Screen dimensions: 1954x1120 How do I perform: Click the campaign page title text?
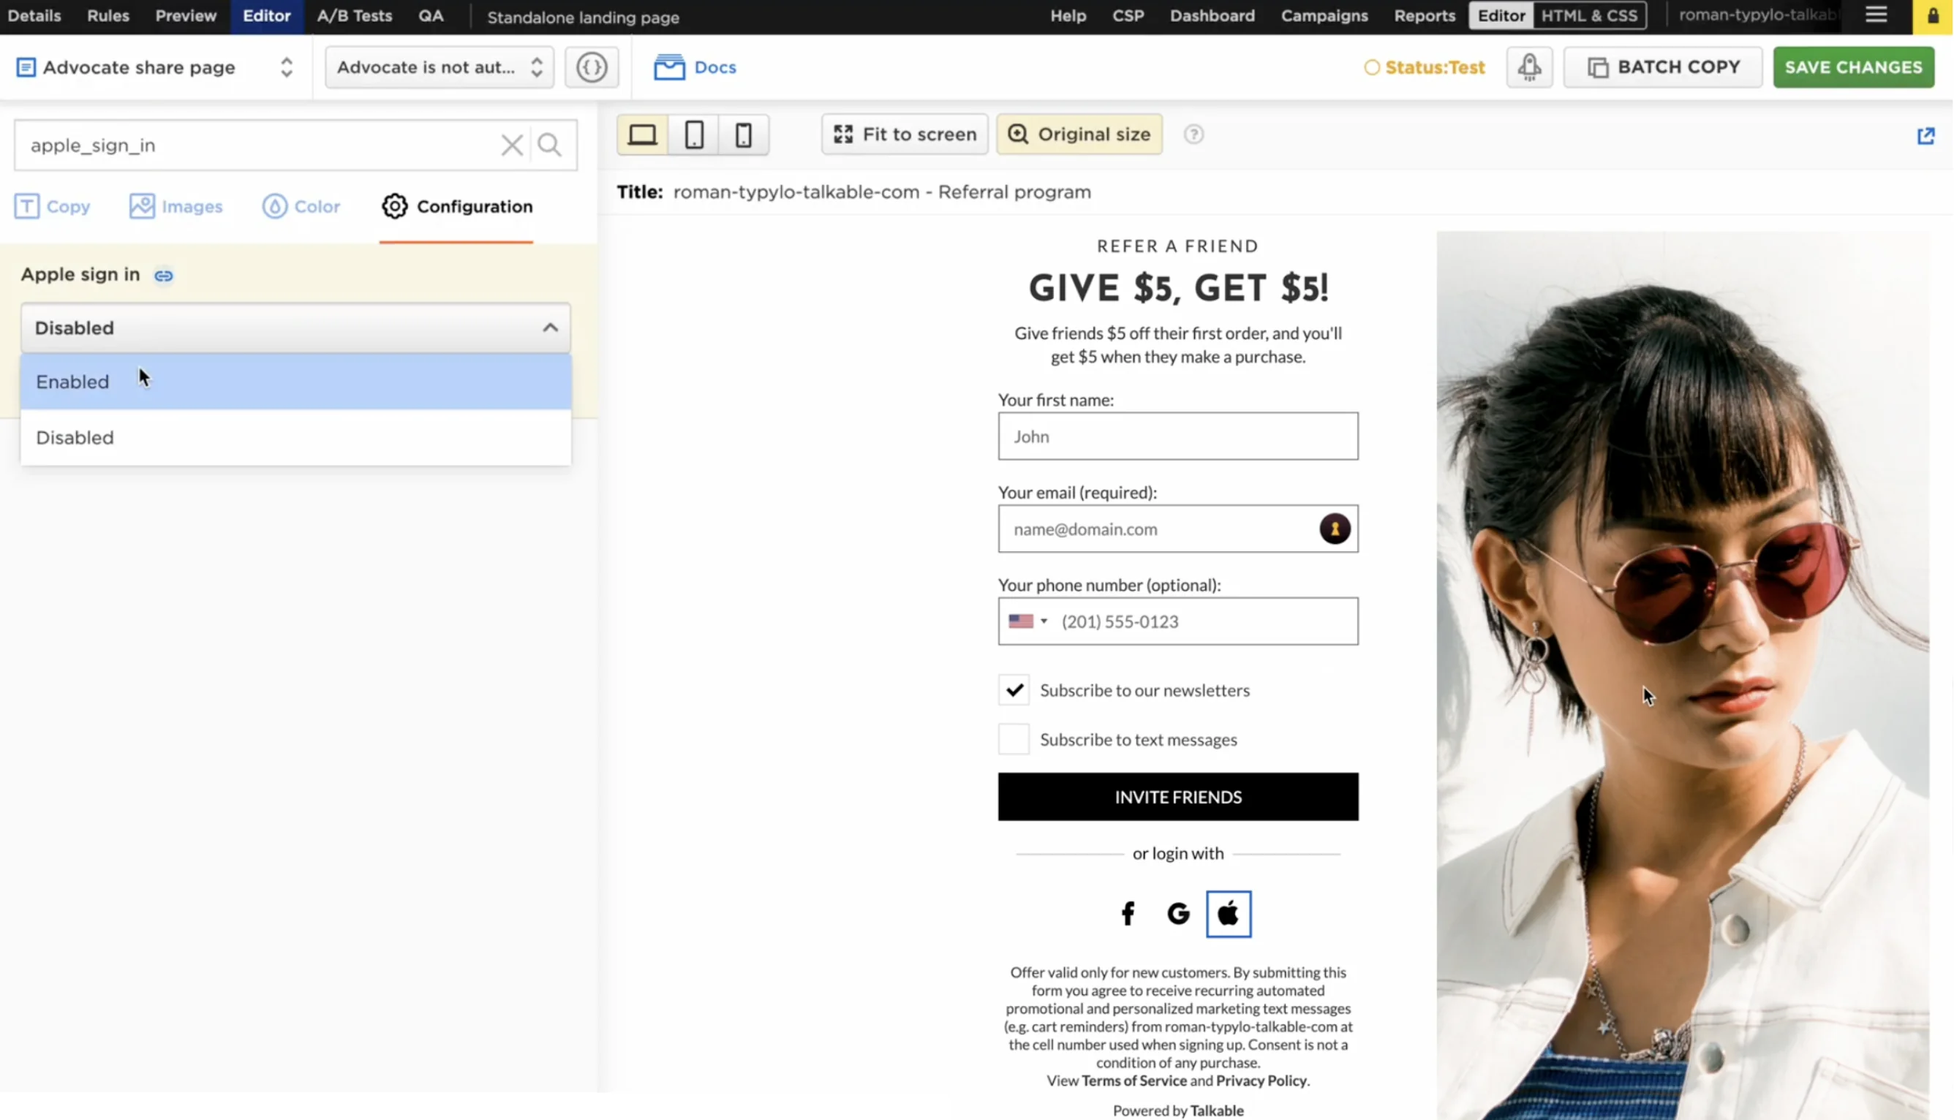(x=882, y=192)
